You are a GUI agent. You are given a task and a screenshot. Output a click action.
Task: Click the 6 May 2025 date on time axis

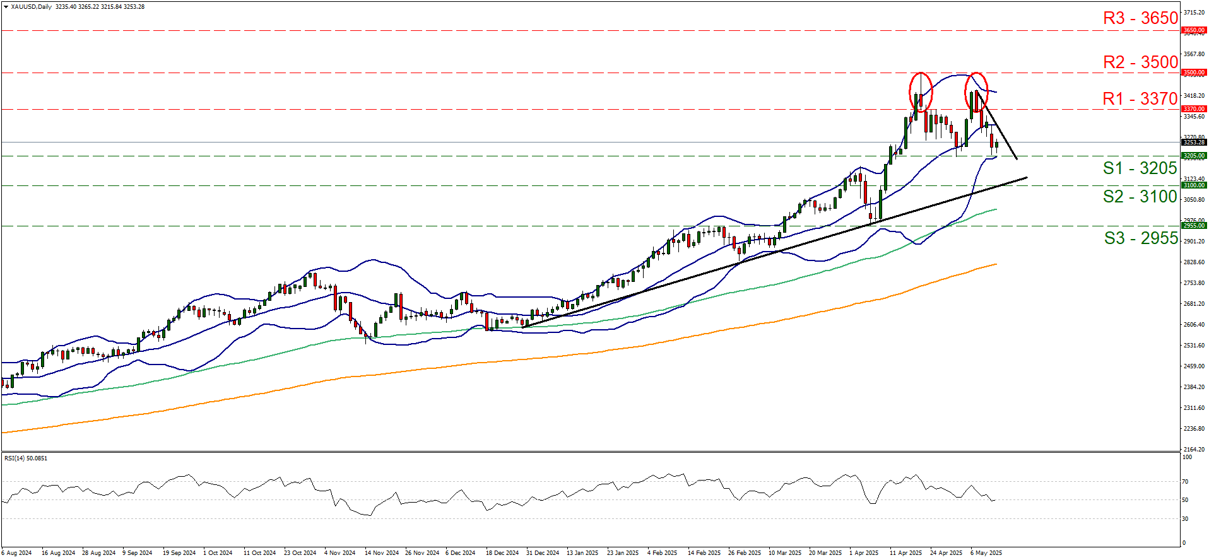[x=986, y=553]
